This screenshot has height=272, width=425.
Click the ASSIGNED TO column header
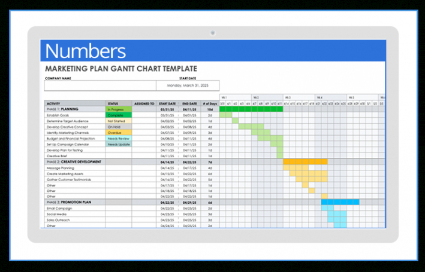pos(144,103)
